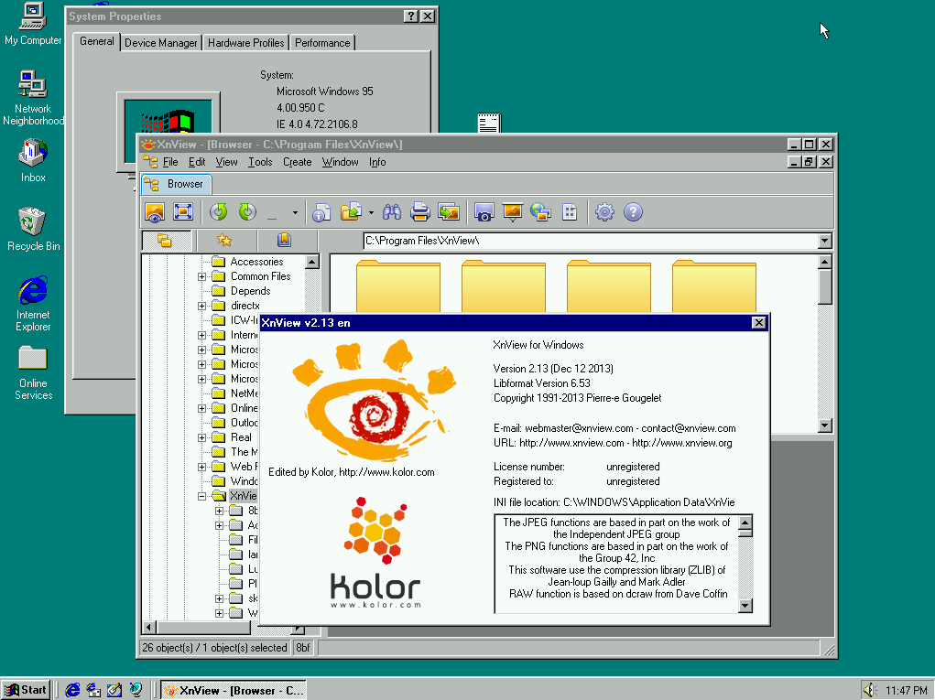Viewport: 935px width, 700px height.
Task: Click the volume speaker tray icon
Action: tap(870, 690)
